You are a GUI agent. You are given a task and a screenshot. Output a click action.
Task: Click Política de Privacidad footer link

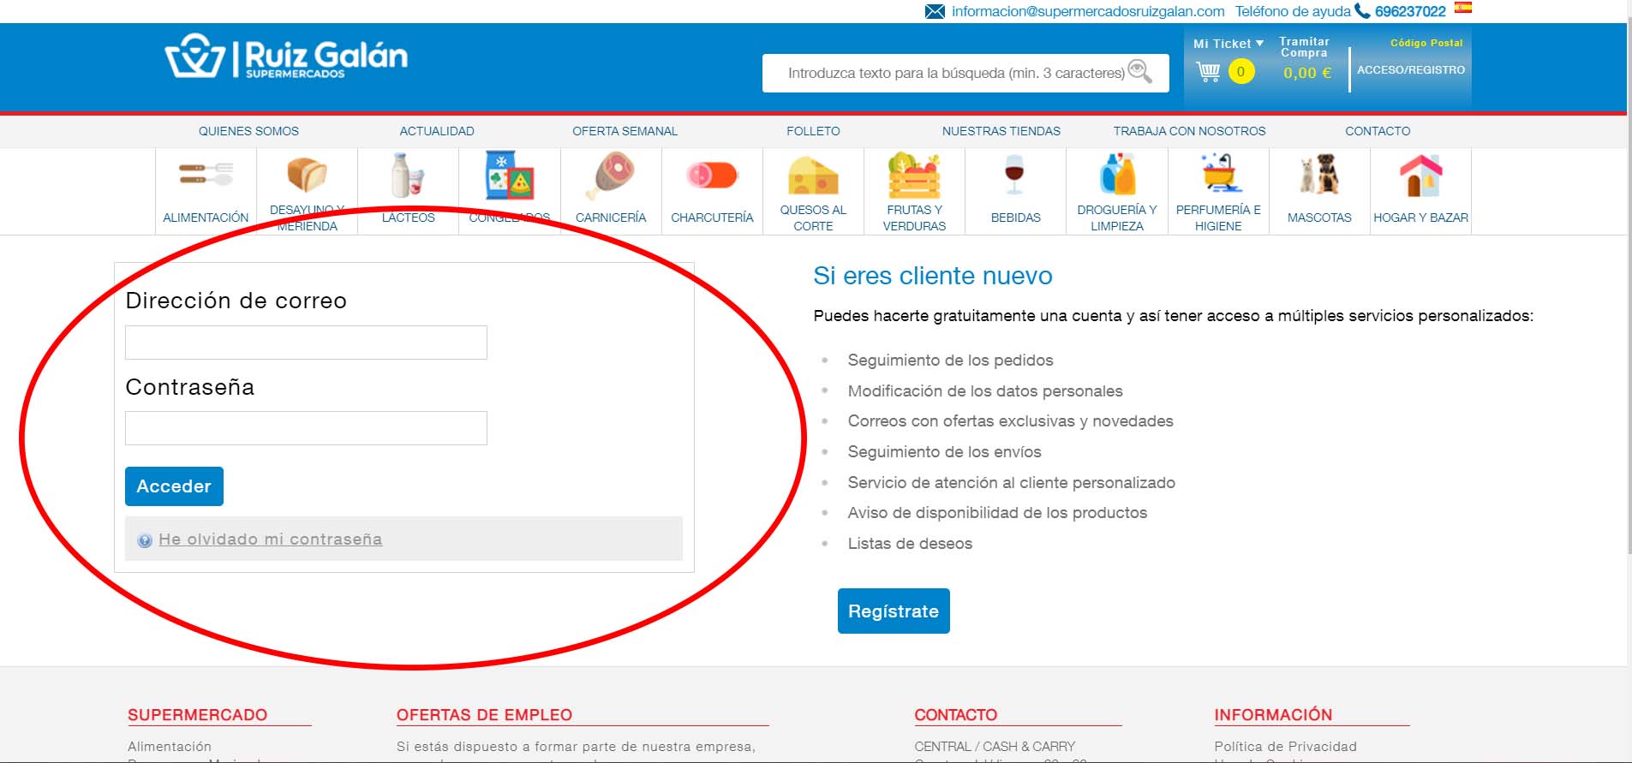[x=1285, y=747]
